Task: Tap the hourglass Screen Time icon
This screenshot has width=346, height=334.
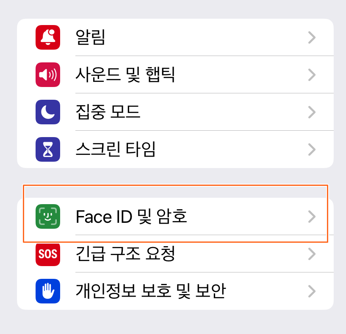Action: coord(47,149)
